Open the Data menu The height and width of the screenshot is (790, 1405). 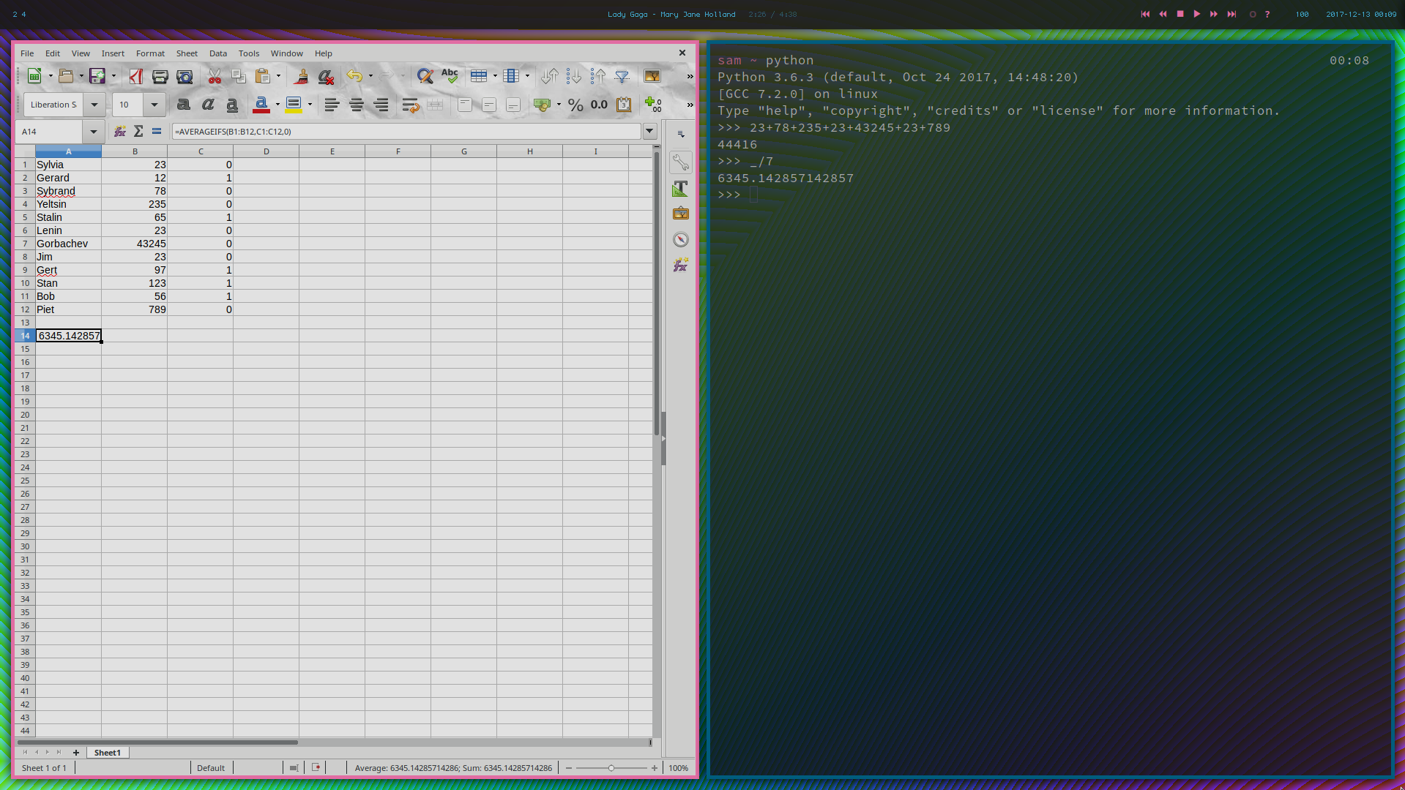coord(217,53)
